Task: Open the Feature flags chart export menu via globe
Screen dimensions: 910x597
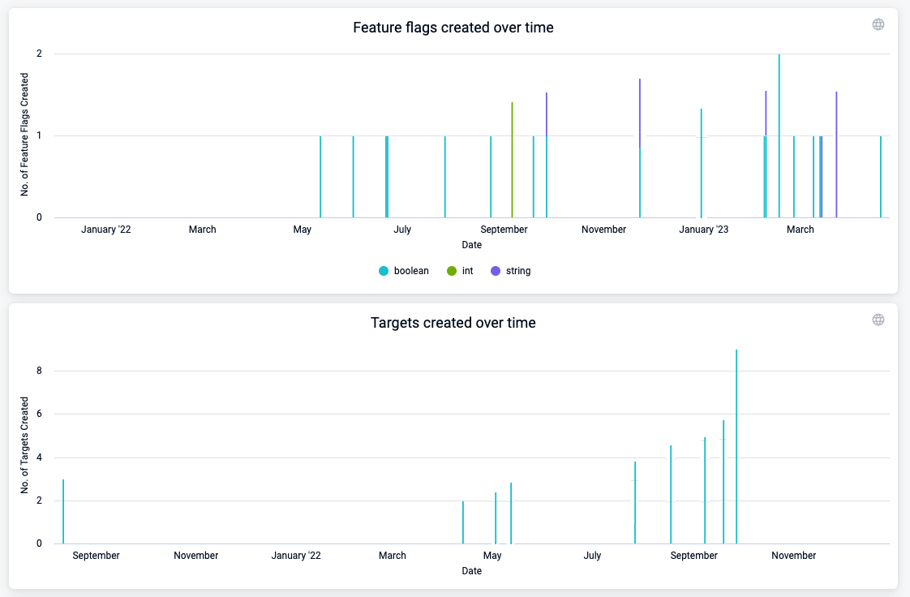Action: (x=878, y=24)
